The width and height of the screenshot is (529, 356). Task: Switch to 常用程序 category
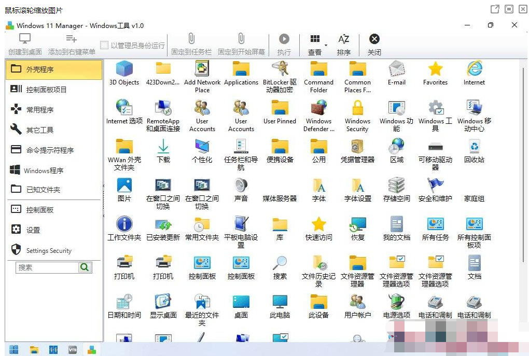[x=54, y=109]
